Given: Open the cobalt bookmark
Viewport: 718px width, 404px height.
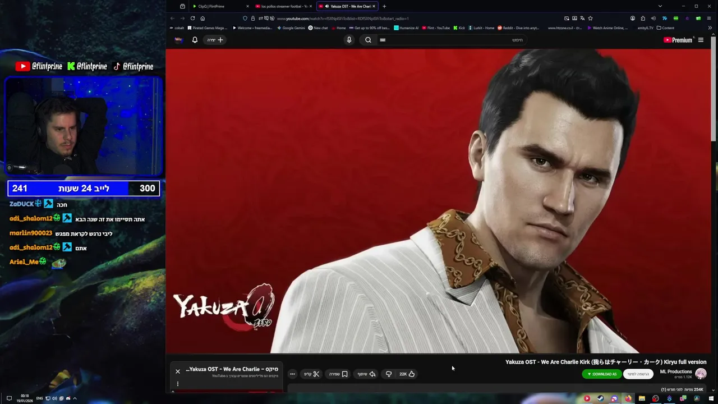Looking at the screenshot, I should point(177,27).
